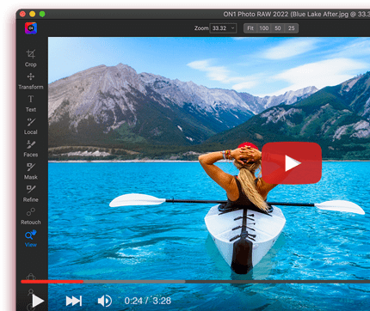Select the Transform tool
370x311 pixels.
click(31, 81)
